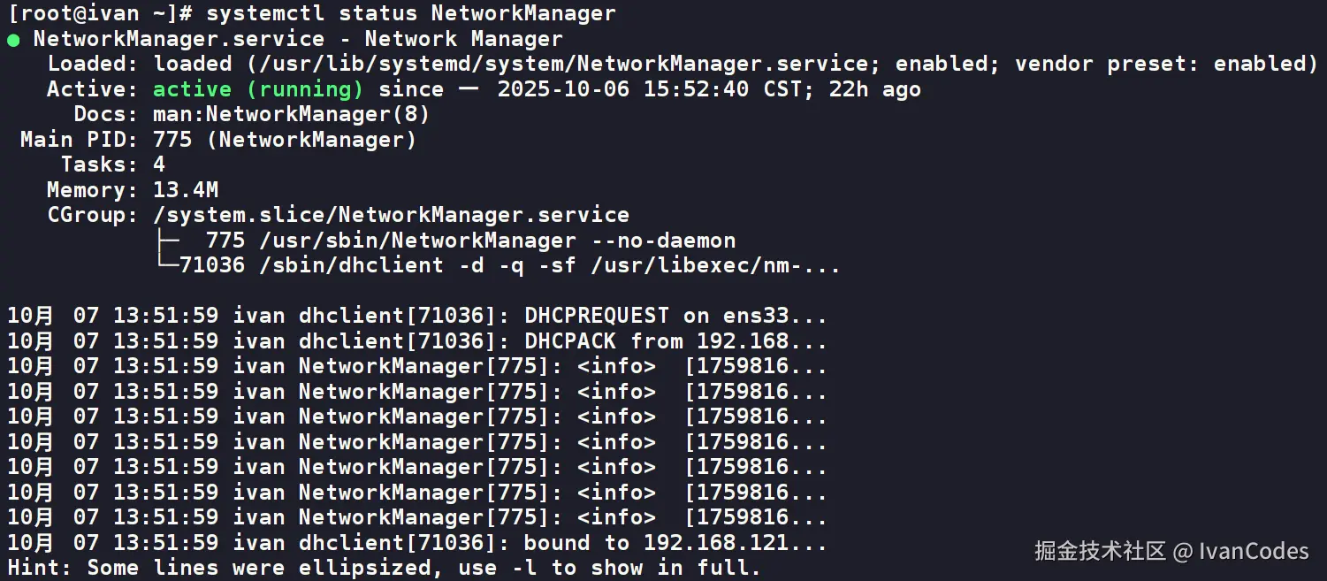Open the man:NetworkManager(8) docs reference
1327x581 pixels.
[x=291, y=114]
